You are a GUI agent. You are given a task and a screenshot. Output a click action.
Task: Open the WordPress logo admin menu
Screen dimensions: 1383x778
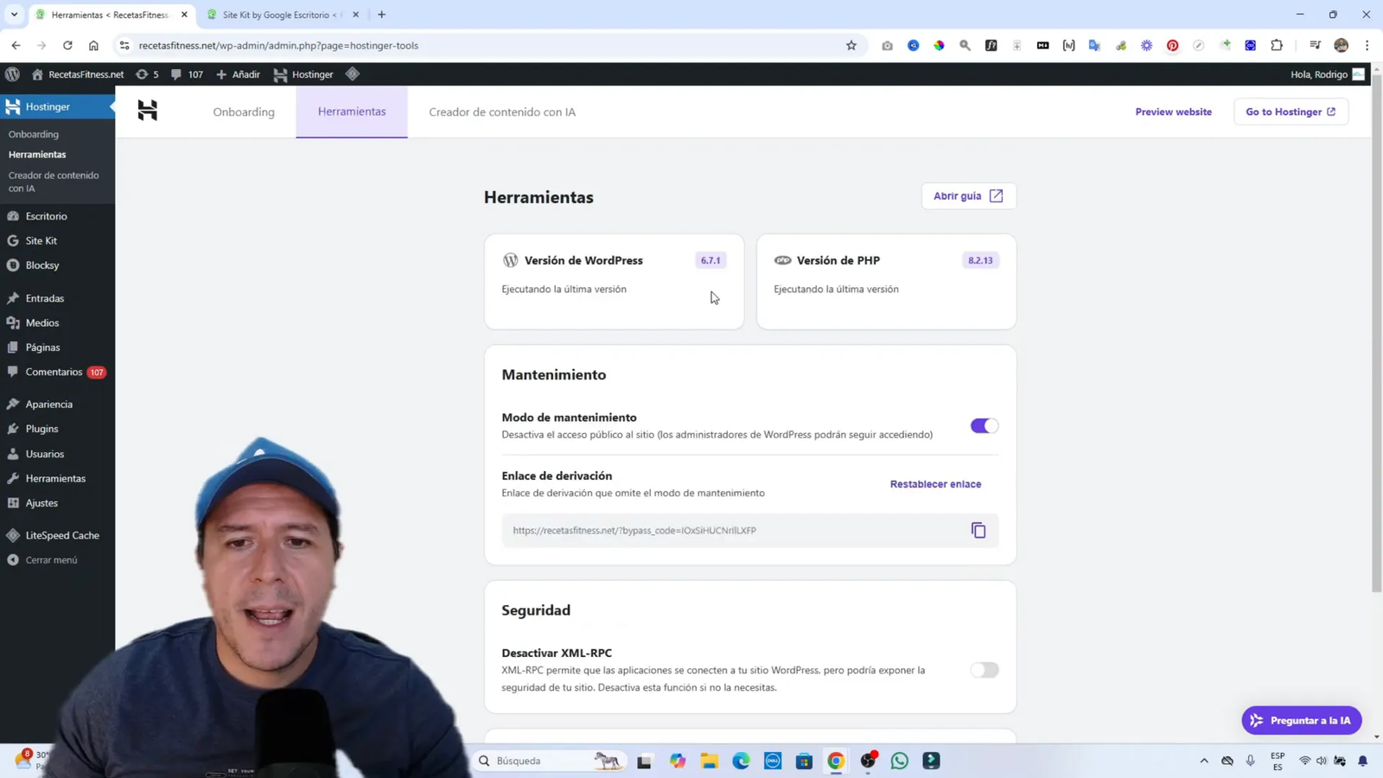point(12,74)
